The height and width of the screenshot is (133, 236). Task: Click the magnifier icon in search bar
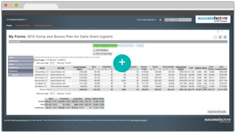click(x=166, y=20)
